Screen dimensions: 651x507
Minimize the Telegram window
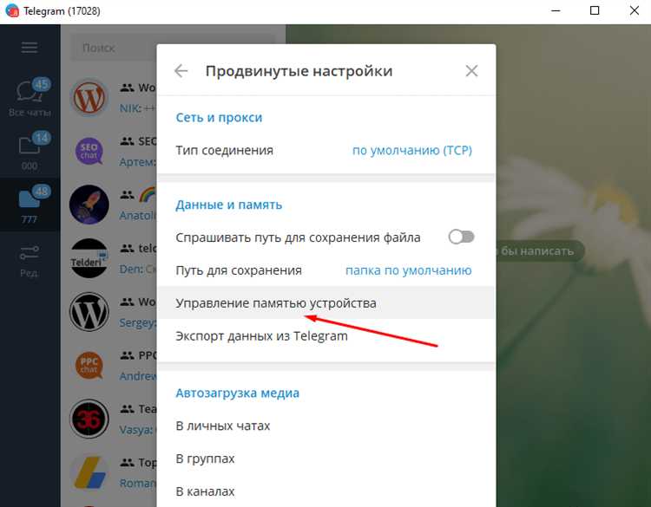coord(556,10)
